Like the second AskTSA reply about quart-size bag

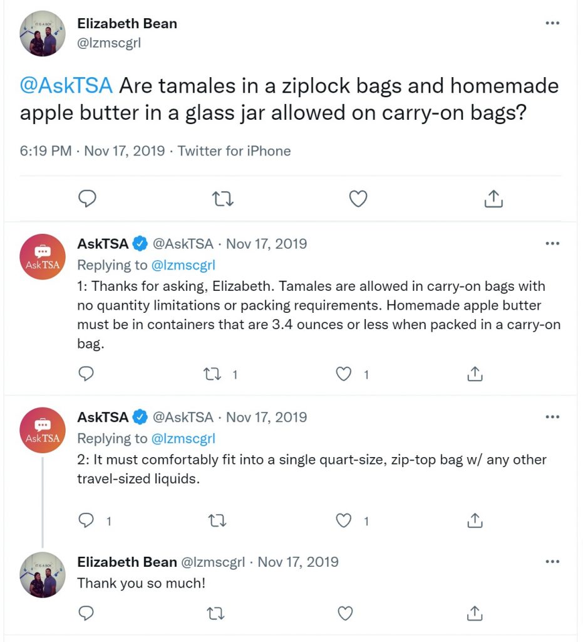click(x=343, y=520)
